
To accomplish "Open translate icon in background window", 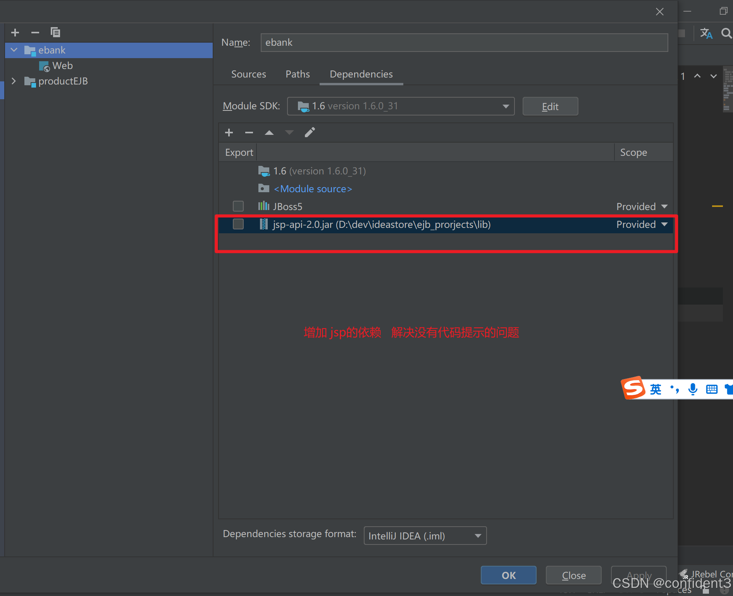I will tap(706, 33).
